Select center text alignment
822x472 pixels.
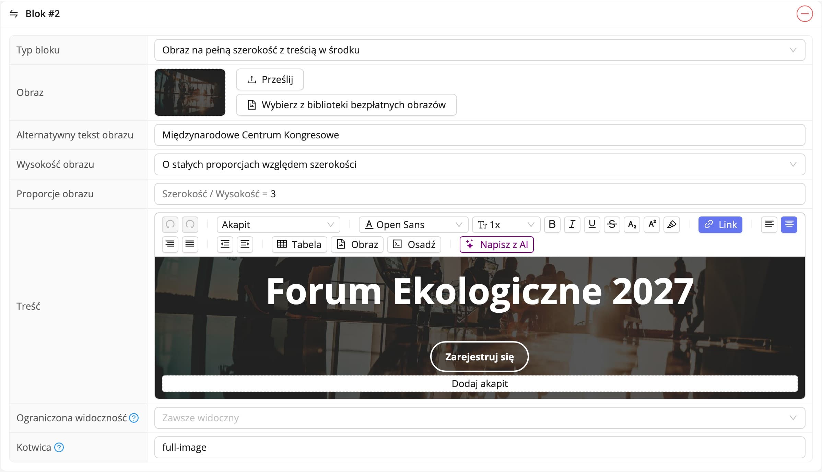point(789,225)
